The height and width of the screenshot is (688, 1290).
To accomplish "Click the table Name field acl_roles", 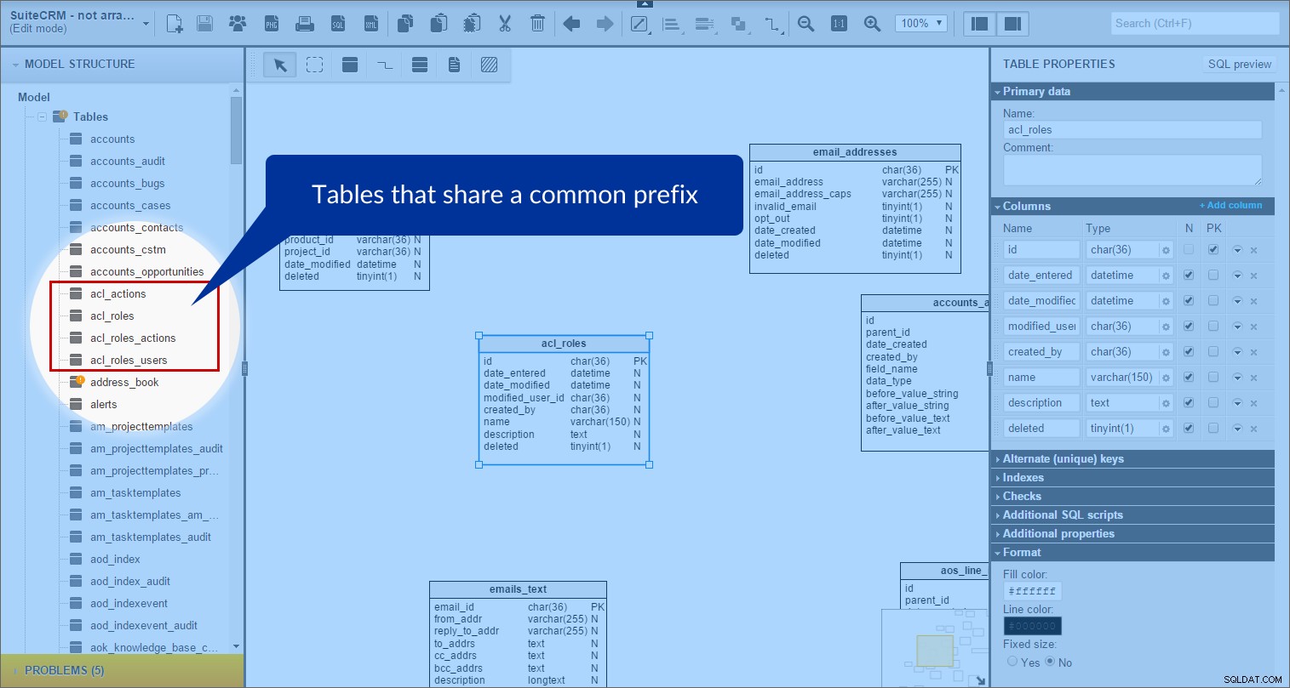I will click(1132, 130).
